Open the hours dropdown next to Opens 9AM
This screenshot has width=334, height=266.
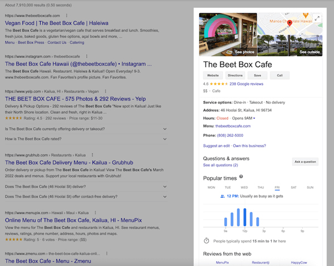(254, 118)
